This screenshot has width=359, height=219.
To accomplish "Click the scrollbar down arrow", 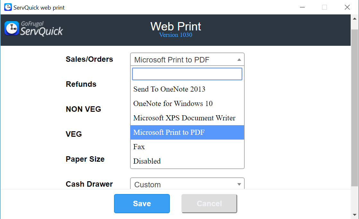I will point(355,215).
